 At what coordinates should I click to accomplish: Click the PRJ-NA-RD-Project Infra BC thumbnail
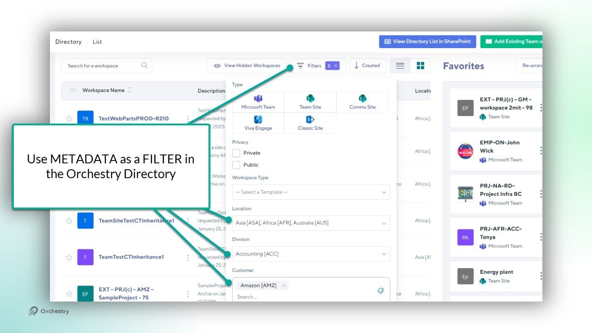pos(465,194)
